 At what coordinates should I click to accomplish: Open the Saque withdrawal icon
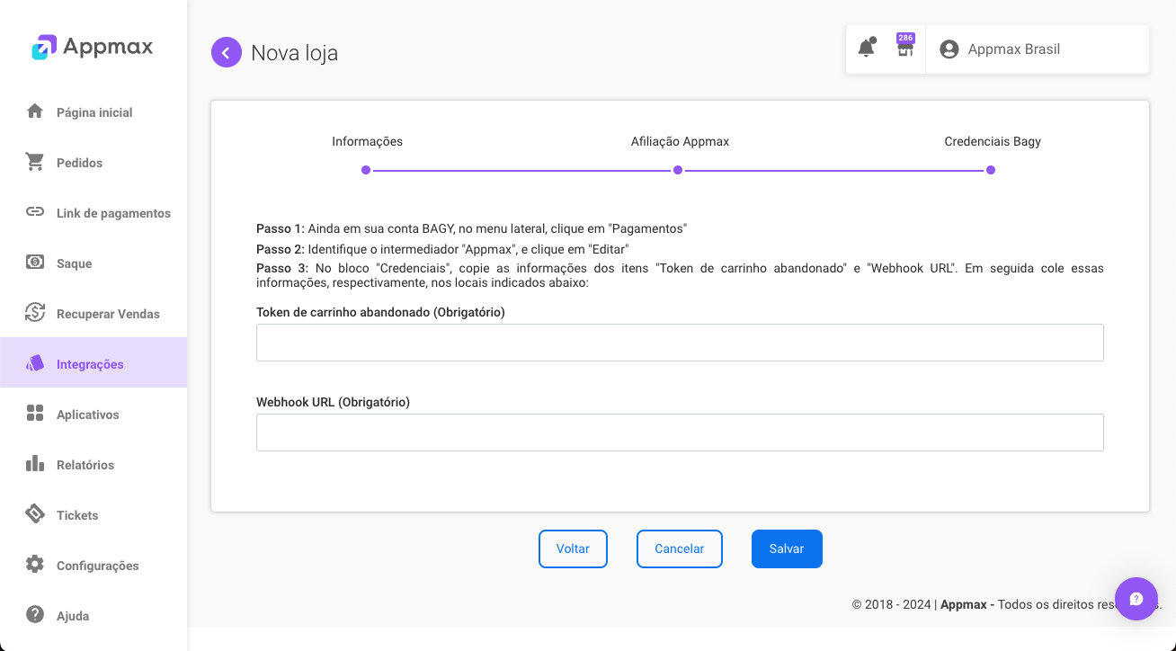pos(34,263)
